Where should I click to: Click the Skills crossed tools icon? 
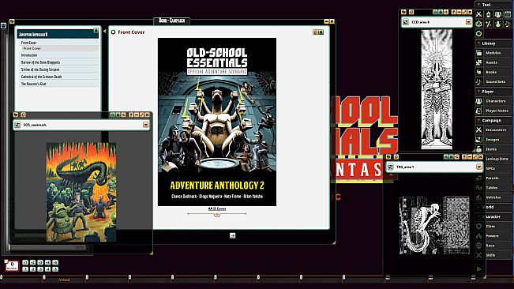tap(479, 255)
